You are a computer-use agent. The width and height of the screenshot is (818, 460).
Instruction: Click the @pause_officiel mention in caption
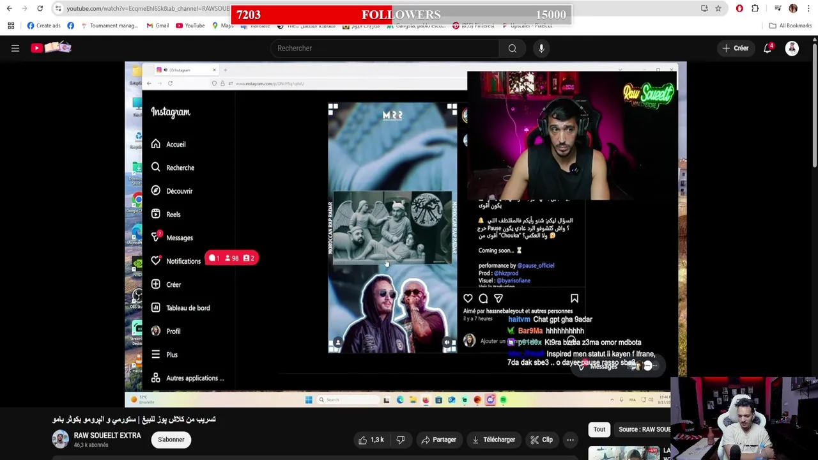pyautogui.click(x=536, y=265)
